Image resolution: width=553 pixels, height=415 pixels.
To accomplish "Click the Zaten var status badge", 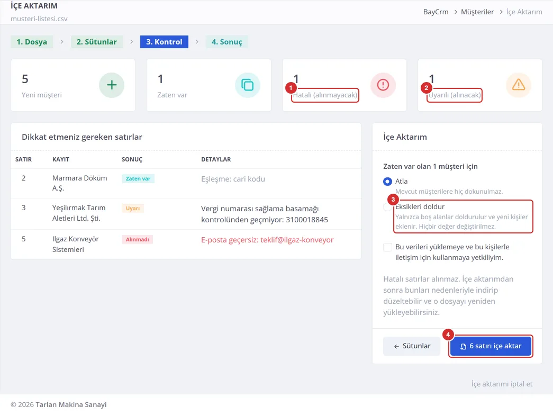I will click(138, 178).
